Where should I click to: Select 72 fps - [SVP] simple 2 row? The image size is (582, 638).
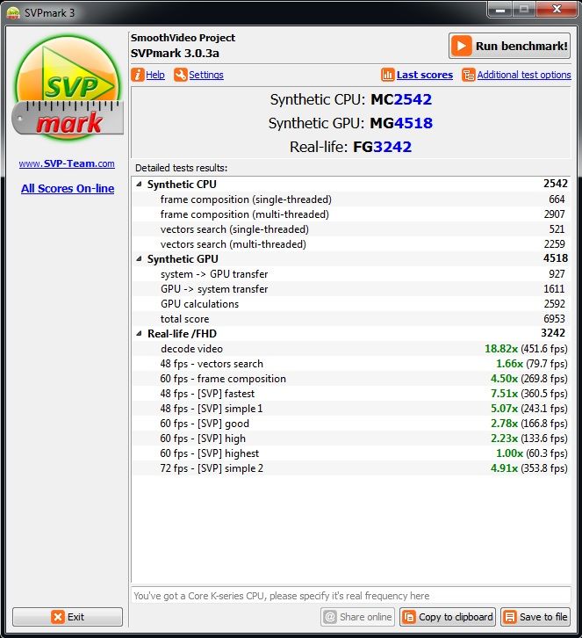pos(351,468)
